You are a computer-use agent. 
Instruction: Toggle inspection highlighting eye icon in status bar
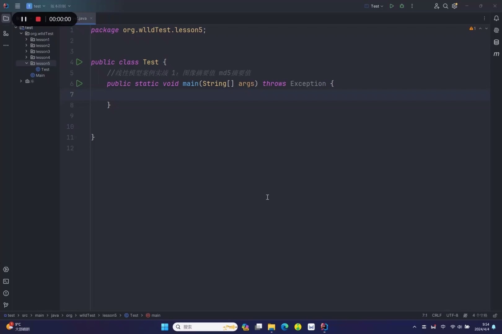click(465, 315)
